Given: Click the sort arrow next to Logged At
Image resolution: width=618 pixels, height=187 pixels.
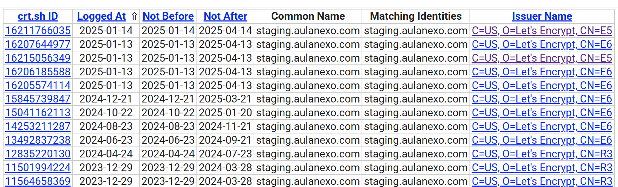Looking at the screenshot, I should 134,16.
